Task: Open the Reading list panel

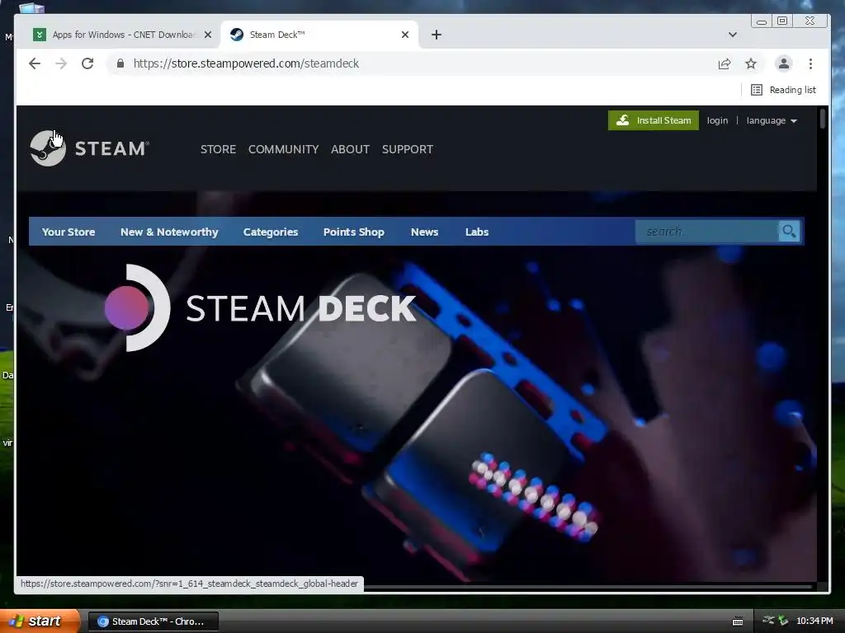Action: click(x=784, y=90)
